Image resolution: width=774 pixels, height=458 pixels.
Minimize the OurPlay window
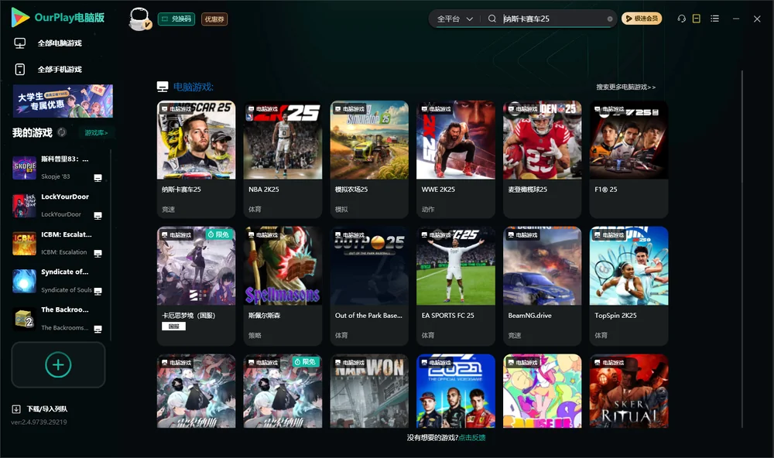(736, 19)
